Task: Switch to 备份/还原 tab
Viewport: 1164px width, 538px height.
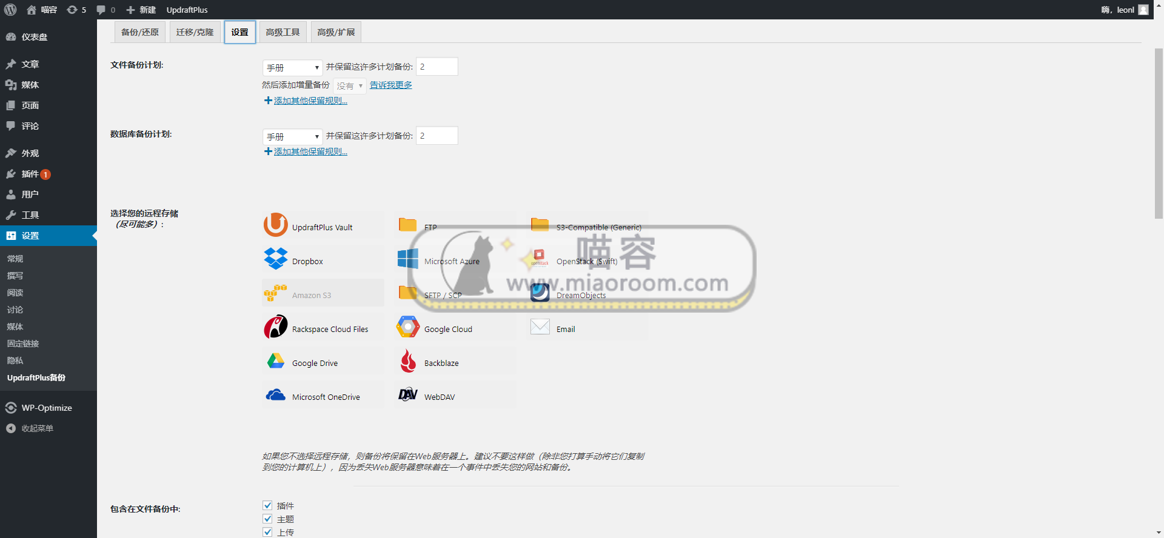Action: click(x=140, y=32)
